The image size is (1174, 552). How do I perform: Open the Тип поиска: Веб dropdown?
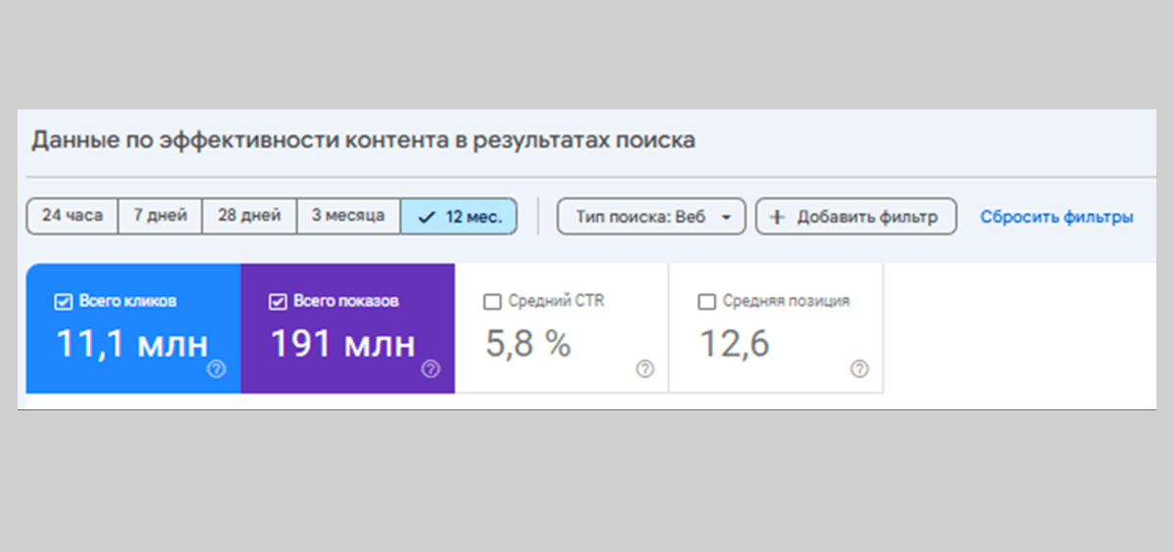pos(651,217)
